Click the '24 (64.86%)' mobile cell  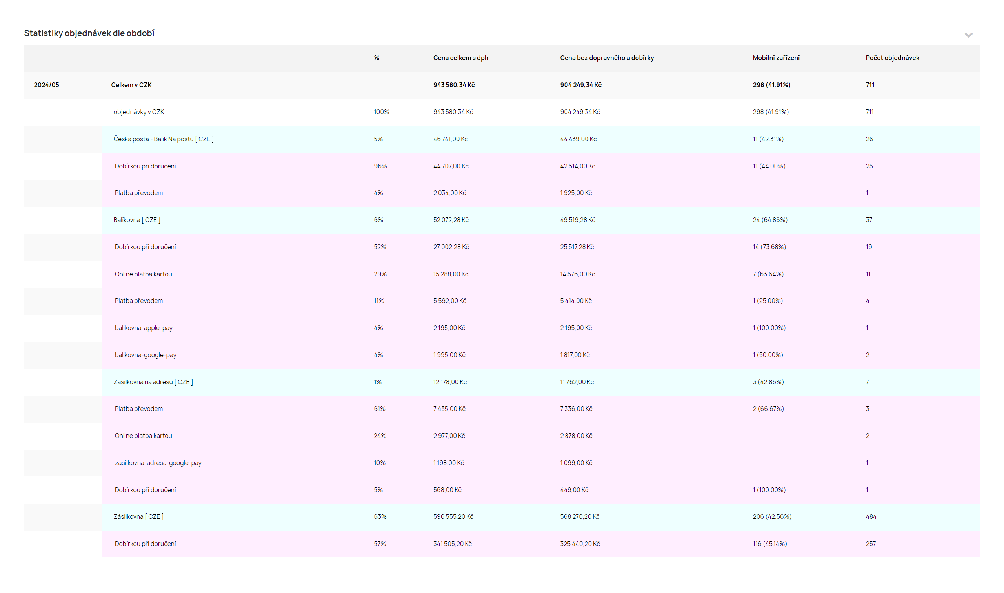770,220
